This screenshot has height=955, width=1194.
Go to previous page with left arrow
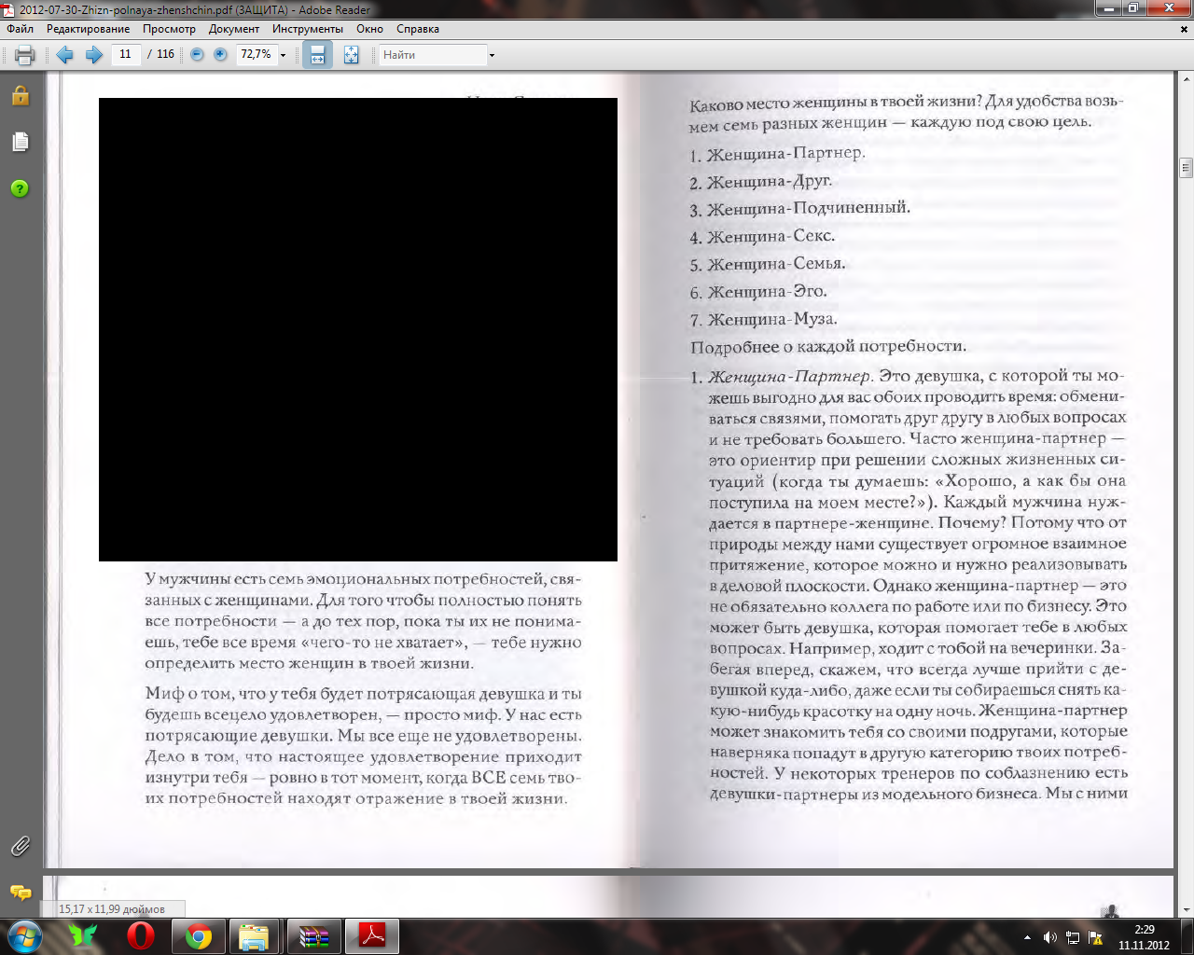point(64,55)
